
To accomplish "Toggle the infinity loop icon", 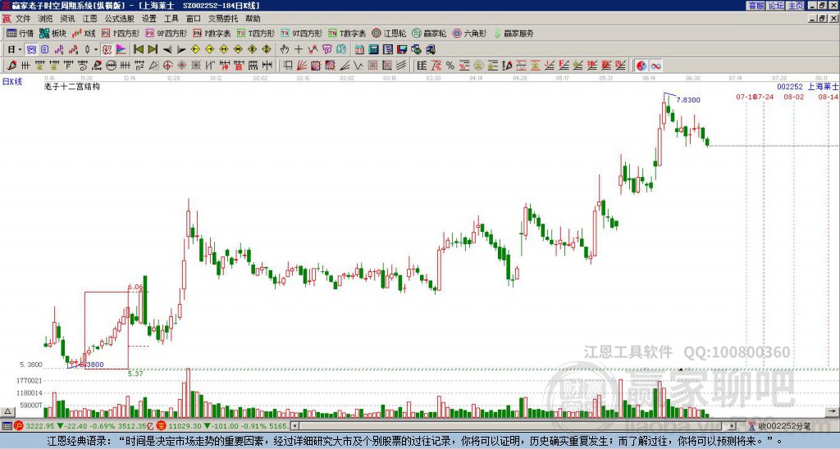I will 655,66.
